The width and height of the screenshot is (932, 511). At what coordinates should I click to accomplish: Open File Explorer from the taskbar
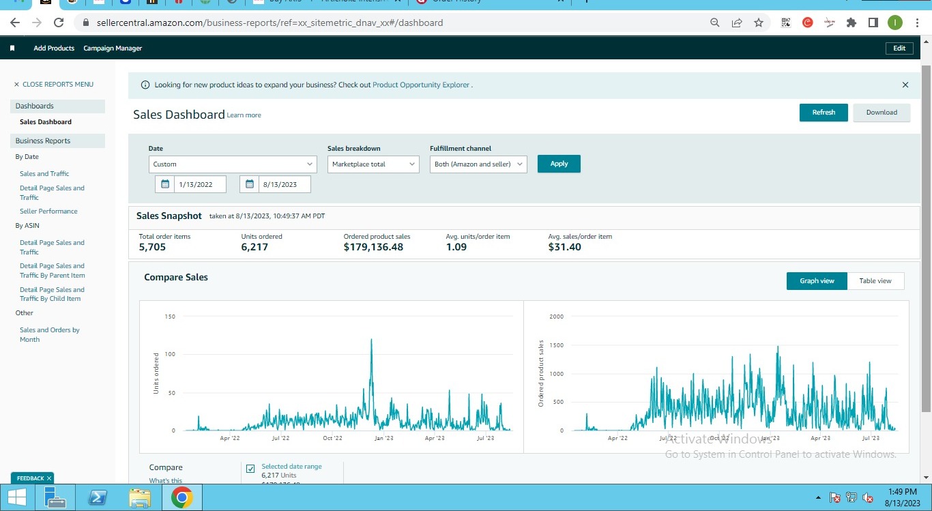(140, 498)
